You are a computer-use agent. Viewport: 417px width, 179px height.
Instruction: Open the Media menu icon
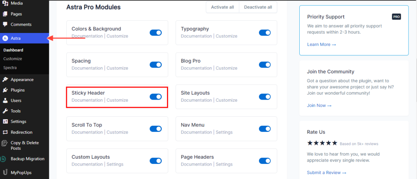tap(5, 4)
